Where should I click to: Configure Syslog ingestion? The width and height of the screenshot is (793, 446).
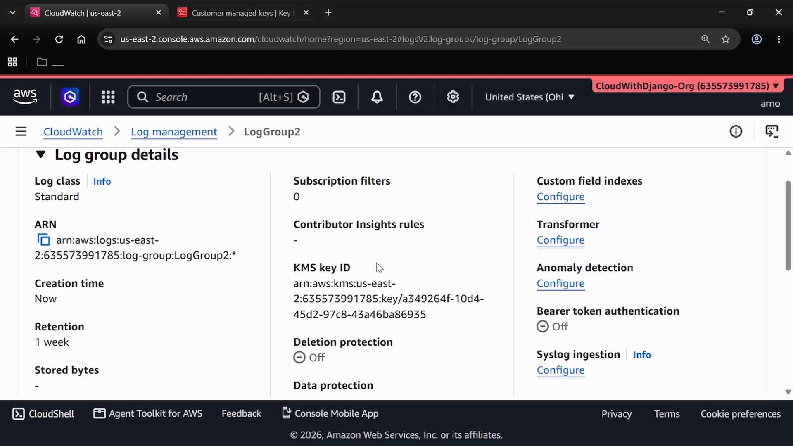coord(560,370)
